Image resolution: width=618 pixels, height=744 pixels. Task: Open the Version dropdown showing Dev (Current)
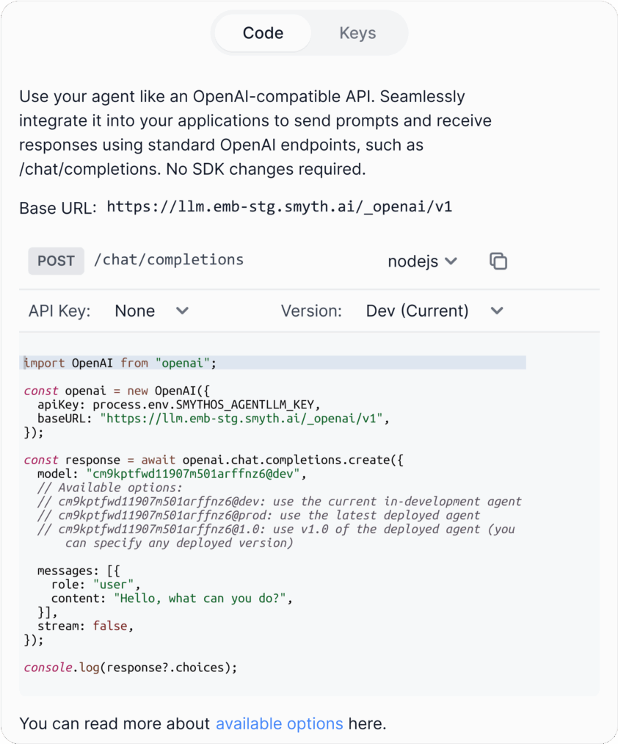[x=432, y=311]
